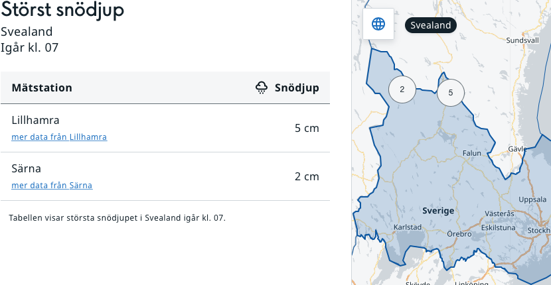The height and width of the screenshot is (285, 551).
Task: Click the Sverige country label on map
Action: [x=438, y=211]
